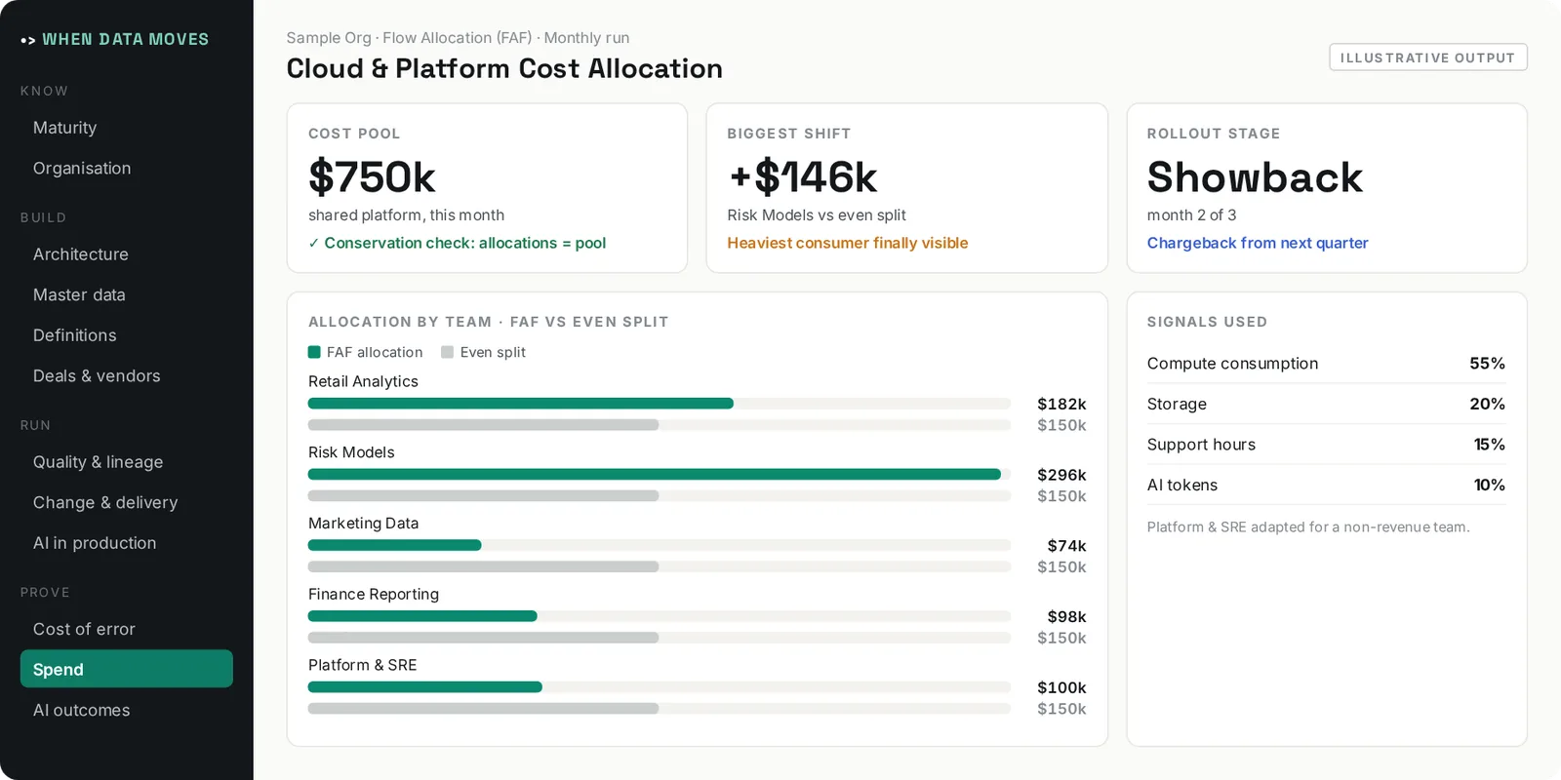
Task: Click the When Data Moves logo icon
Action: (28, 40)
